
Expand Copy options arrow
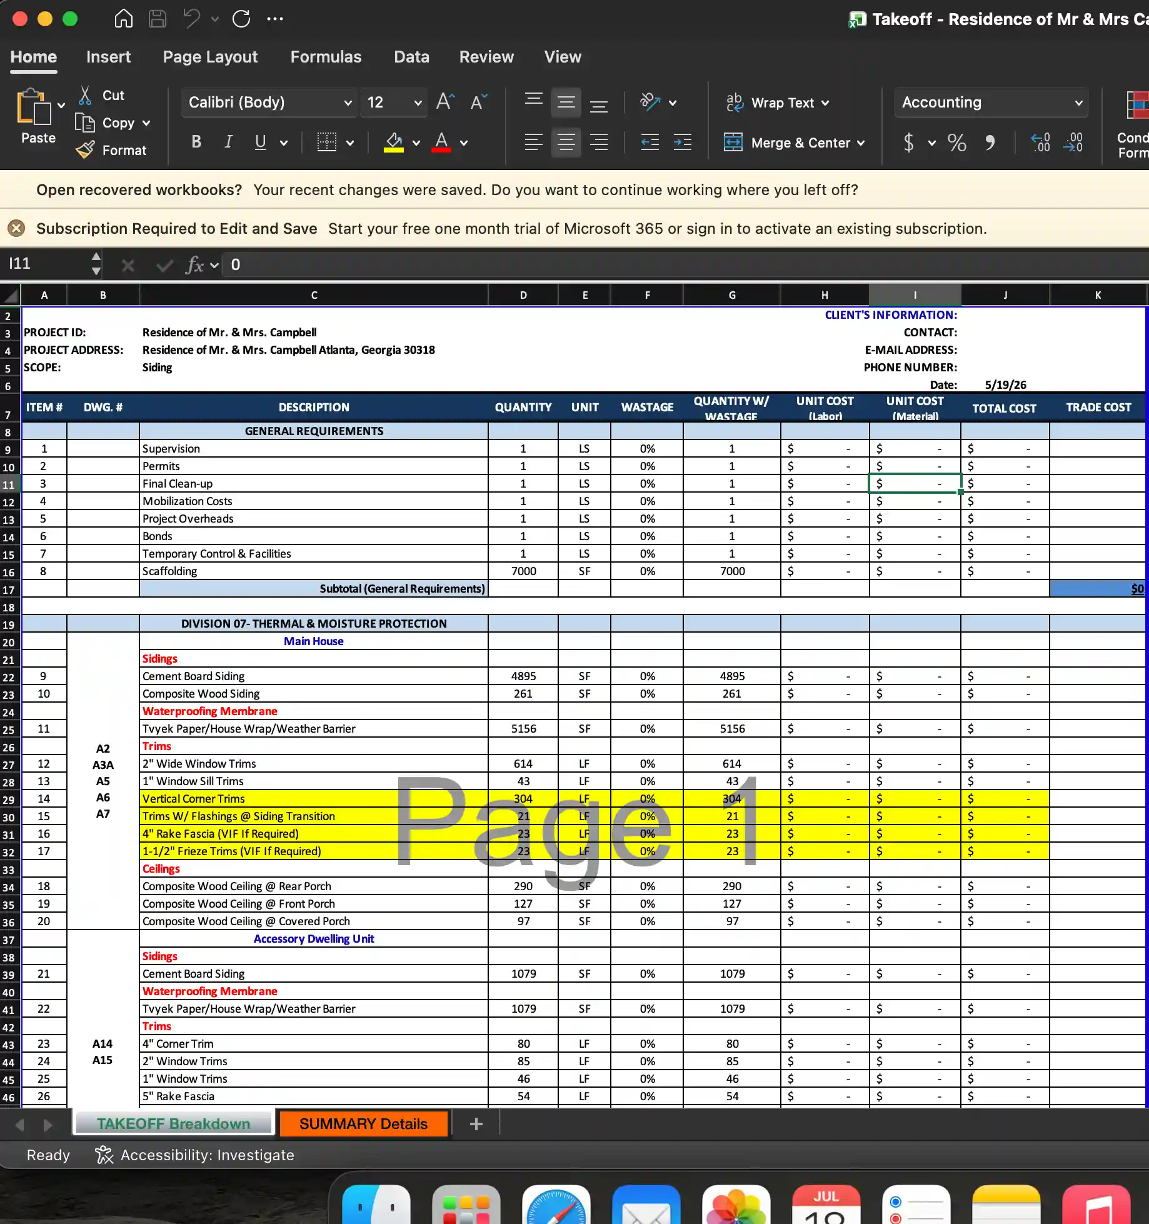point(146,123)
